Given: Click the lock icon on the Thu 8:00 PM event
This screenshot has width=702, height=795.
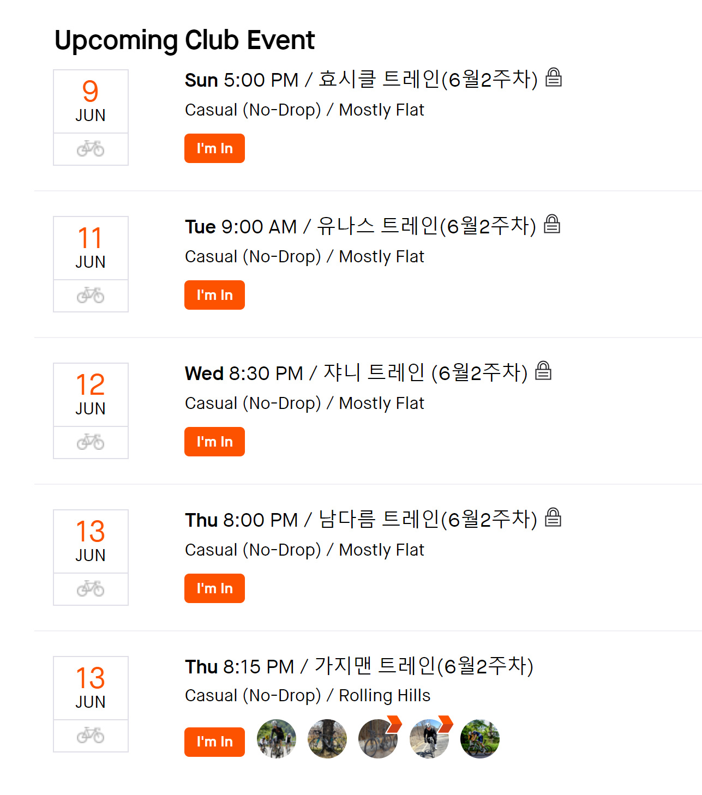Looking at the screenshot, I should tap(553, 517).
